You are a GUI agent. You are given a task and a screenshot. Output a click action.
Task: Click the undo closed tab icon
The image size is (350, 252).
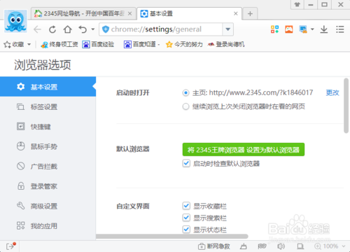tap(83, 29)
